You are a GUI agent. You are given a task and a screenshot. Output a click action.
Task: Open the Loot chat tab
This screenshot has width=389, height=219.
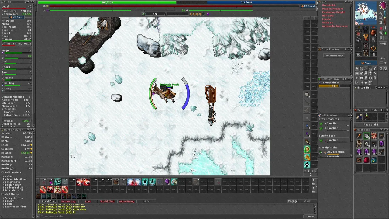point(88,201)
